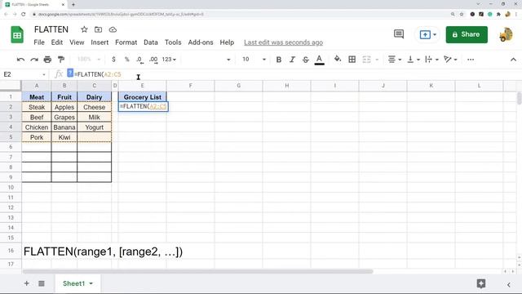Viewport: 522px width, 294px height.
Task: Open the All Sheets list icon
Action: (x=42, y=283)
